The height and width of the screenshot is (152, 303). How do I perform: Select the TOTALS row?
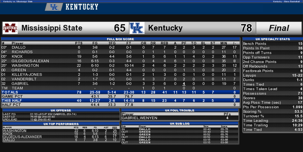tap(120, 92)
